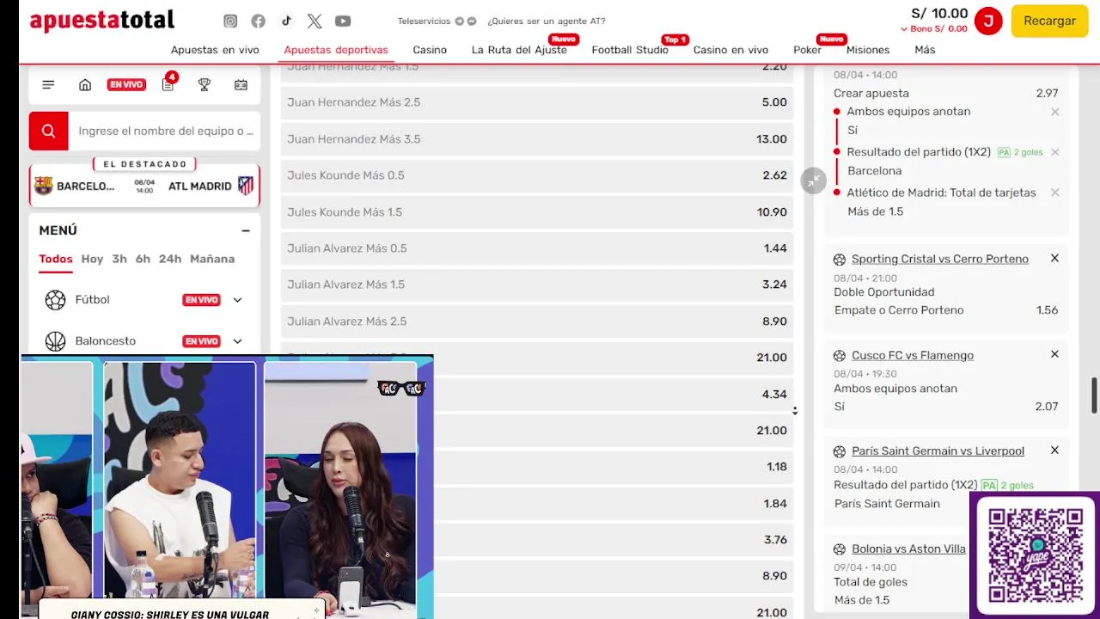The image size is (1100, 619).
Task: Open Poker tab
Action: [807, 50]
